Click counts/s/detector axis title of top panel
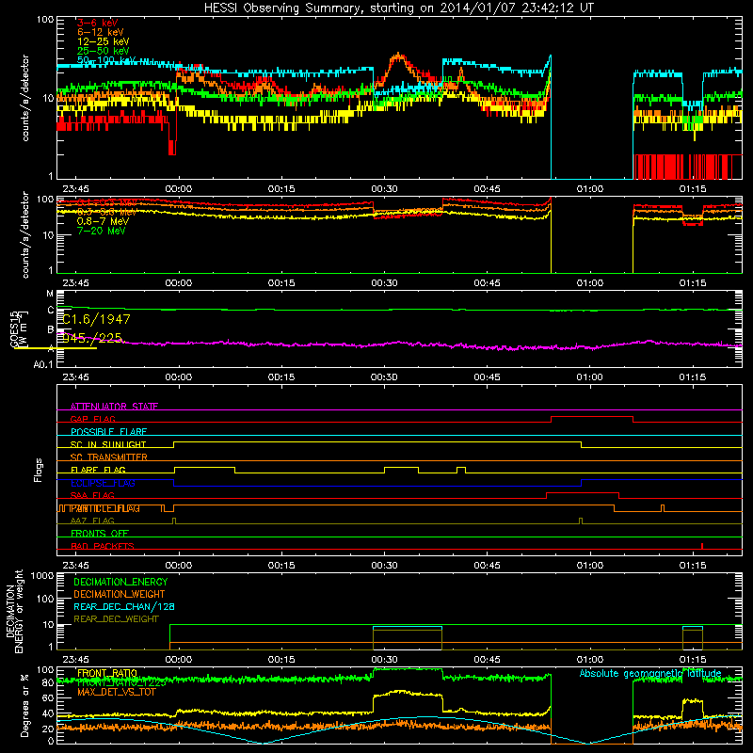The height and width of the screenshot is (753, 753). point(25,98)
